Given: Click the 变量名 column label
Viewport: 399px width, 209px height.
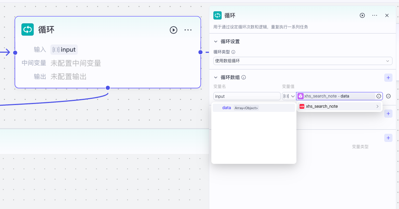Looking at the screenshot, I should pos(220,87).
